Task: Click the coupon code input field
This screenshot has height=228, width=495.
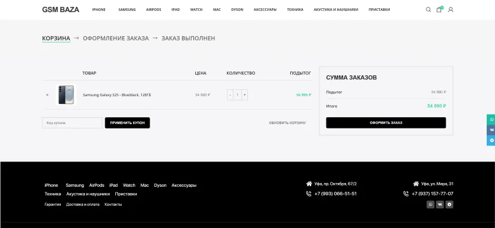Action: click(72, 123)
